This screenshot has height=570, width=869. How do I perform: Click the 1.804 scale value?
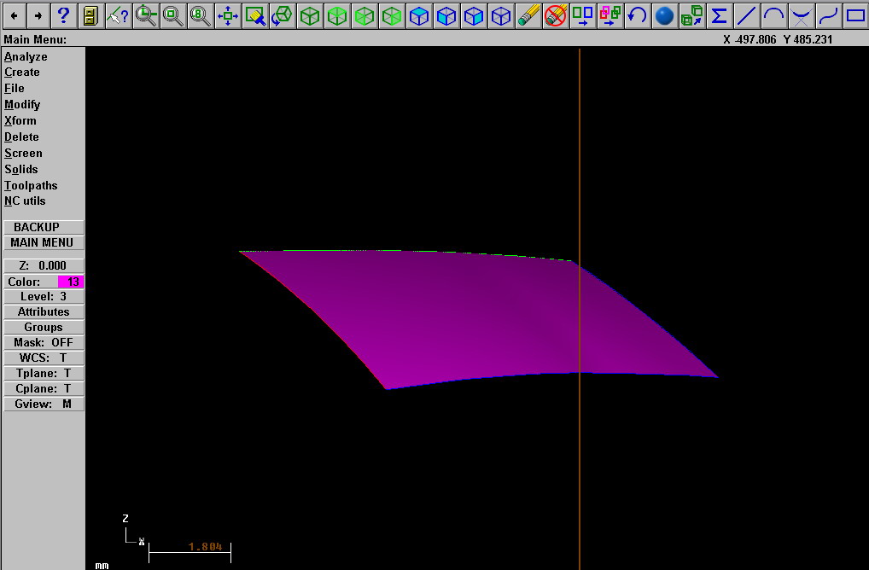[x=205, y=547]
